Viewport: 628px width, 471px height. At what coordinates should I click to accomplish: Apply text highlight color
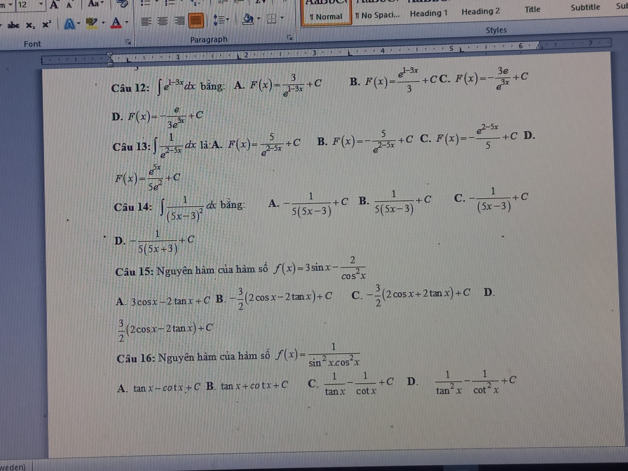click(x=91, y=23)
